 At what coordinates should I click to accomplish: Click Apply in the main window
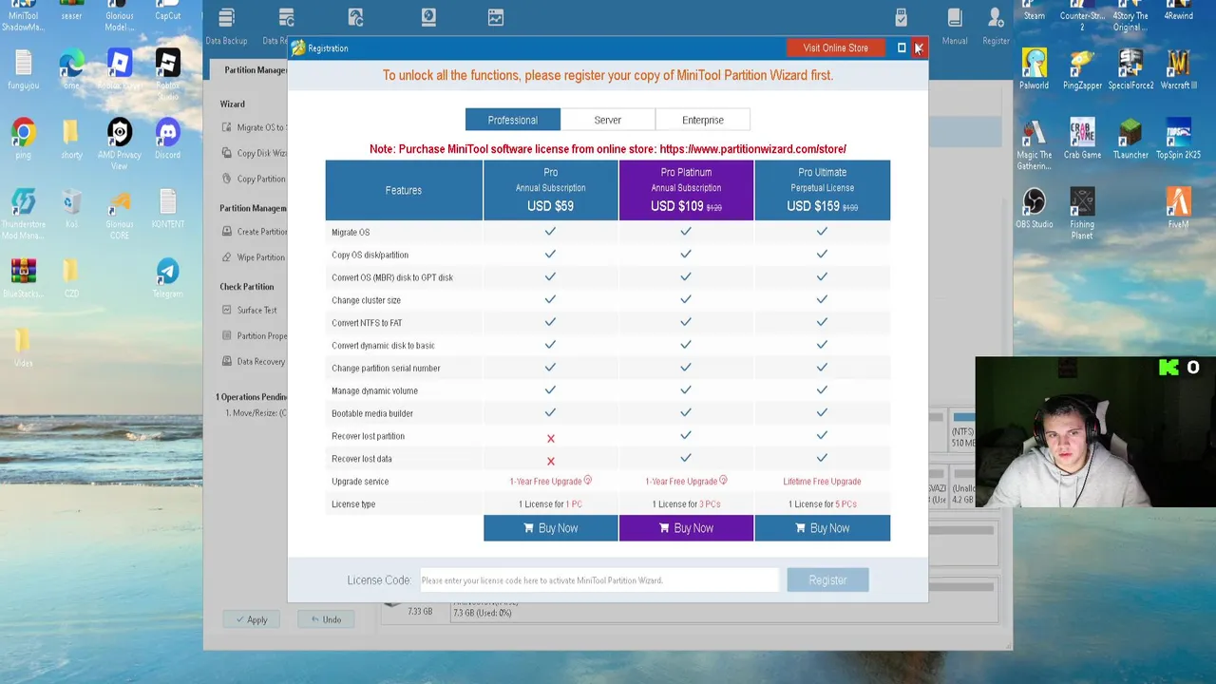point(251,619)
